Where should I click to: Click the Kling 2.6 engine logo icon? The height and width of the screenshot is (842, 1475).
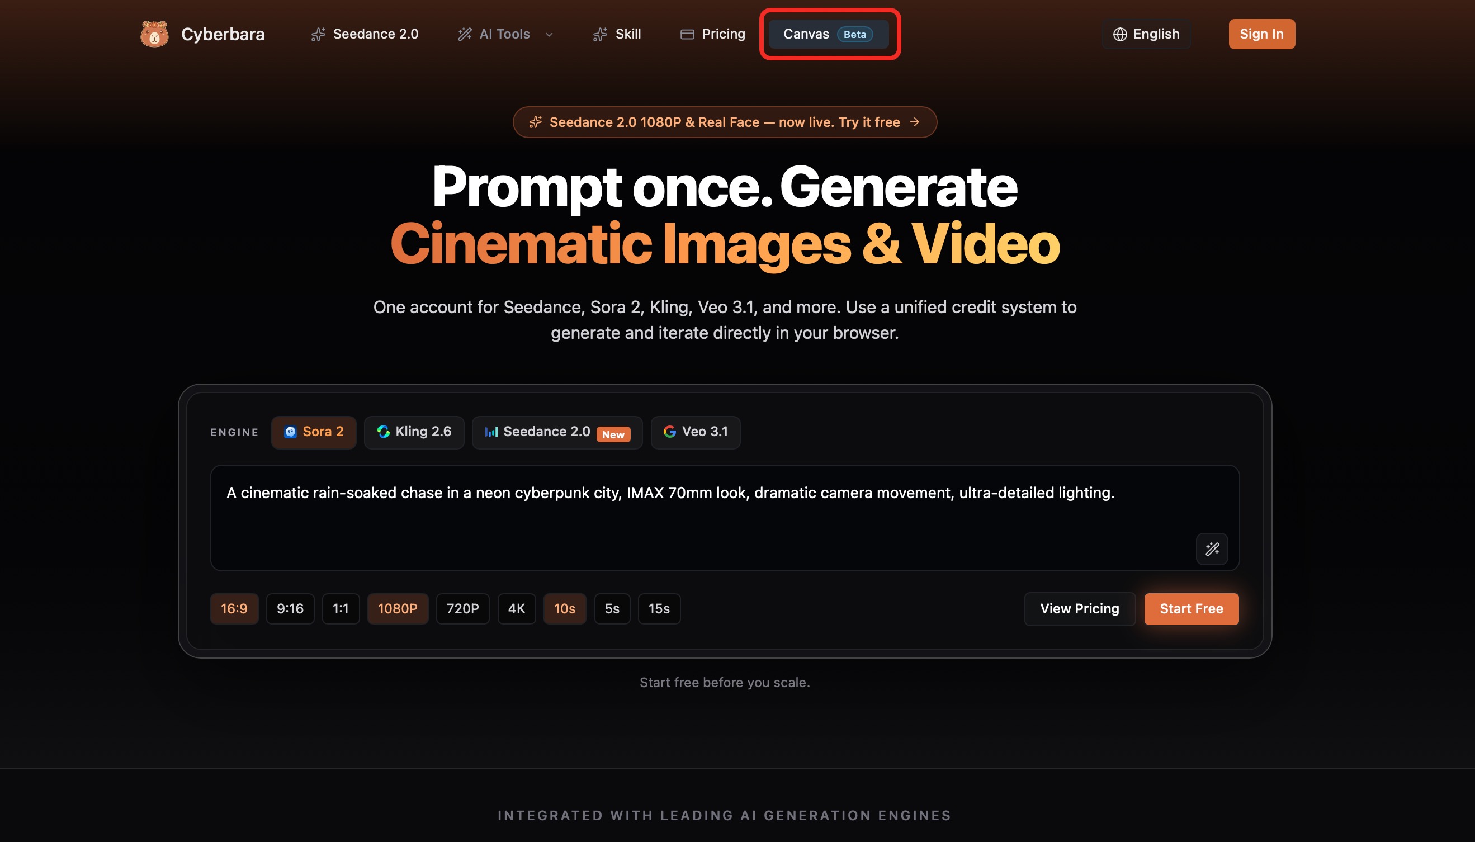384,432
